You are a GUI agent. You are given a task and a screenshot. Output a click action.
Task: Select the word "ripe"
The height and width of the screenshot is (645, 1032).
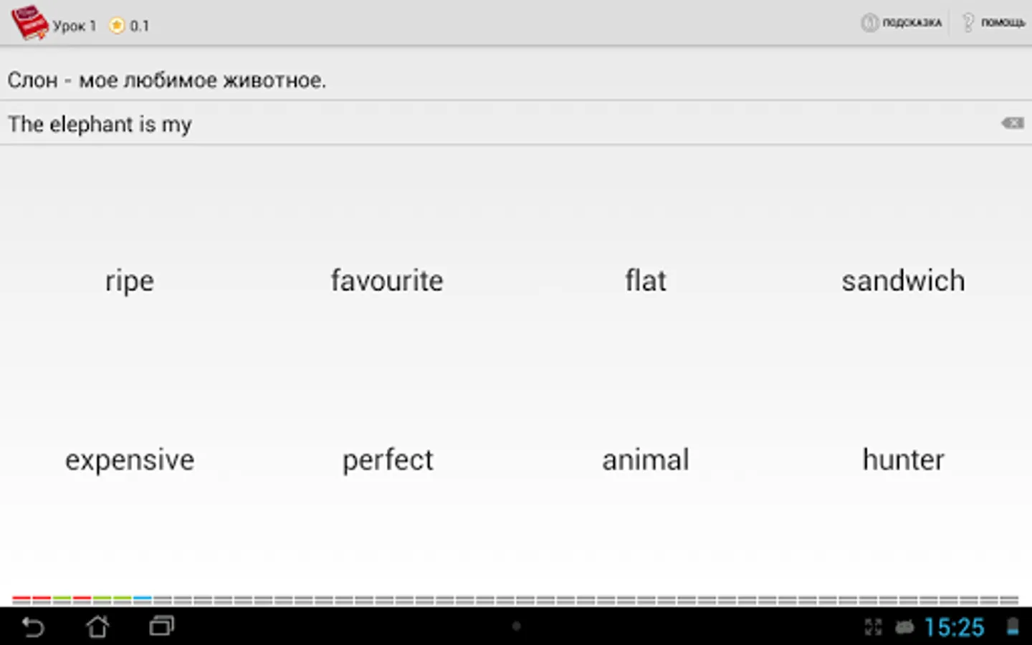click(129, 281)
